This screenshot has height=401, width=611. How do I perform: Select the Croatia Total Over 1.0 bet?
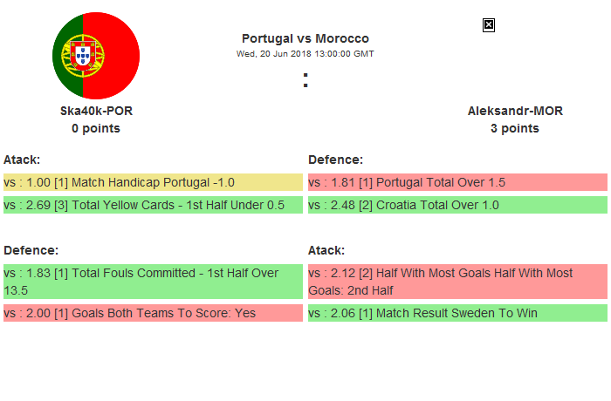pyautogui.click(x=457, y=205)
